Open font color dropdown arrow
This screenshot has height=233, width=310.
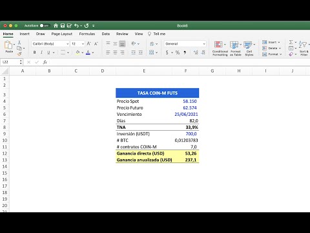pos(93,52)
